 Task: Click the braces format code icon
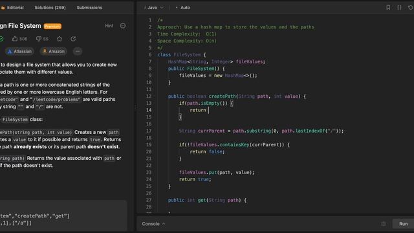tap(399, 8)
